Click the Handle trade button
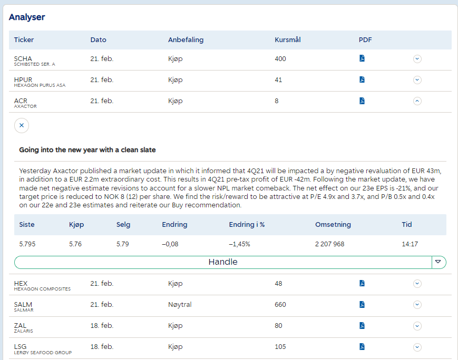The width and height of the screenshot is (458, 360). 222,262
